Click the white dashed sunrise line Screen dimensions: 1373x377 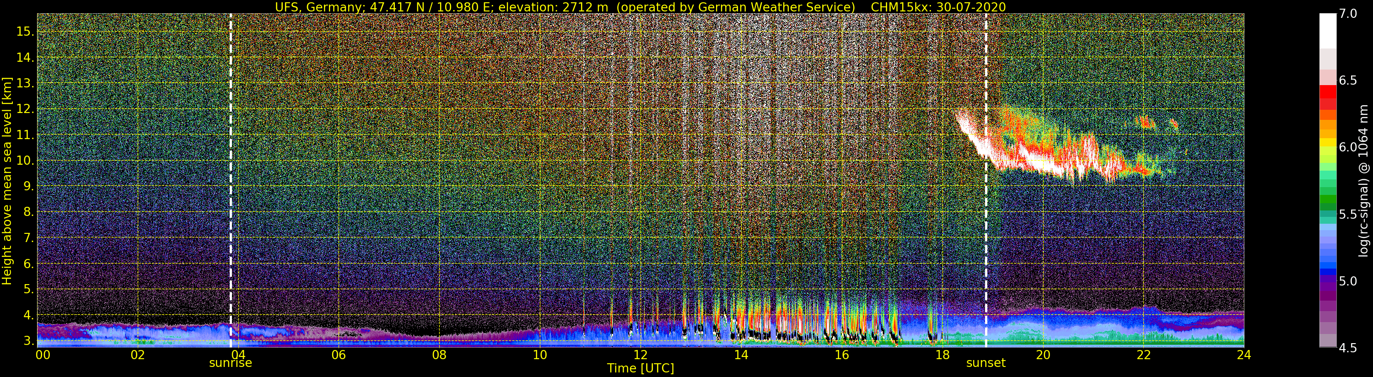[230, 180]
